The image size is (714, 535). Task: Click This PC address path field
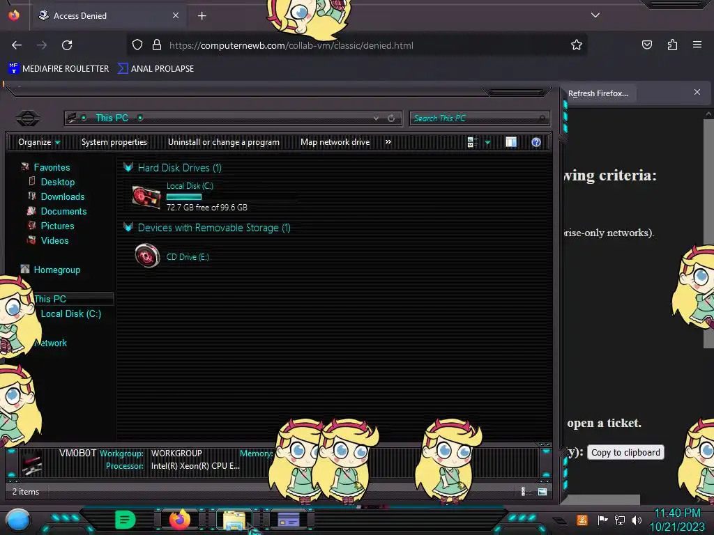coord(233,118)
